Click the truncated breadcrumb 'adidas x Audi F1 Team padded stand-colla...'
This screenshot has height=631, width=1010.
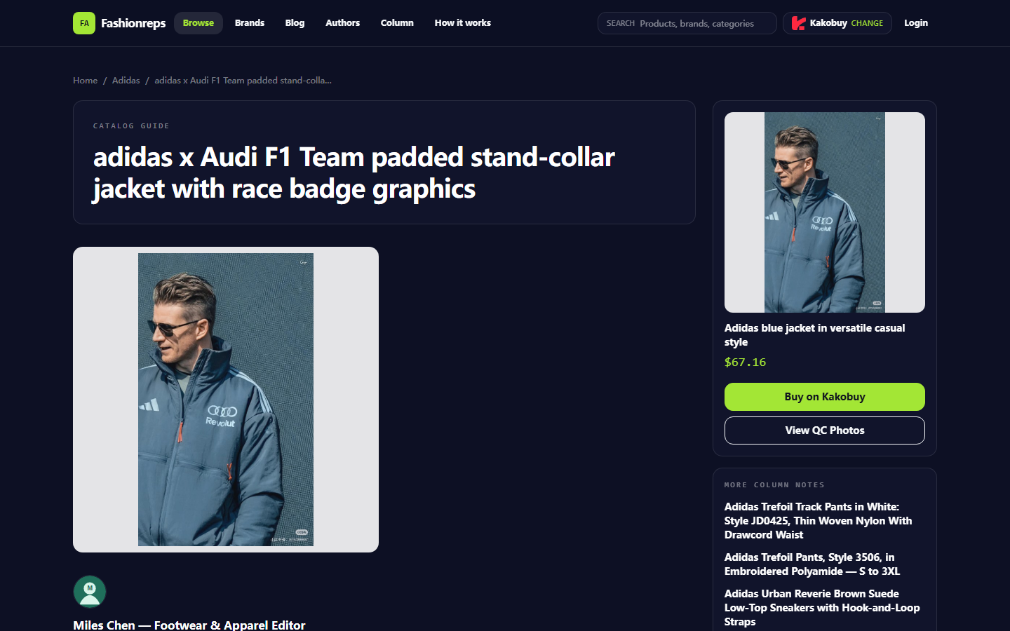tap(243, 81)
